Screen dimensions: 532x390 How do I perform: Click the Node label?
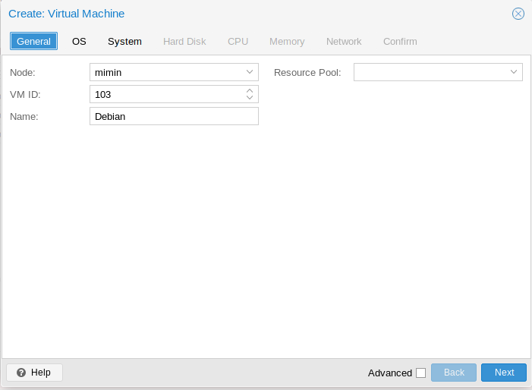23,73
